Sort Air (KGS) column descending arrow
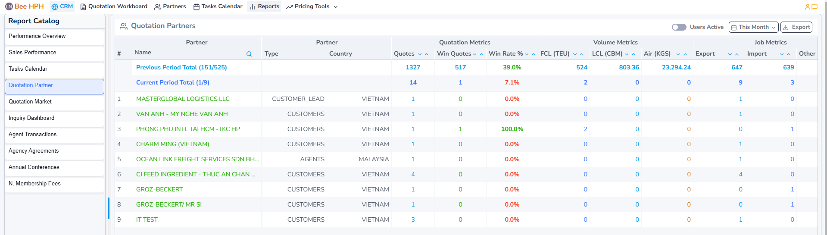This screenshot has height=235, width=827. pos(678,54)
